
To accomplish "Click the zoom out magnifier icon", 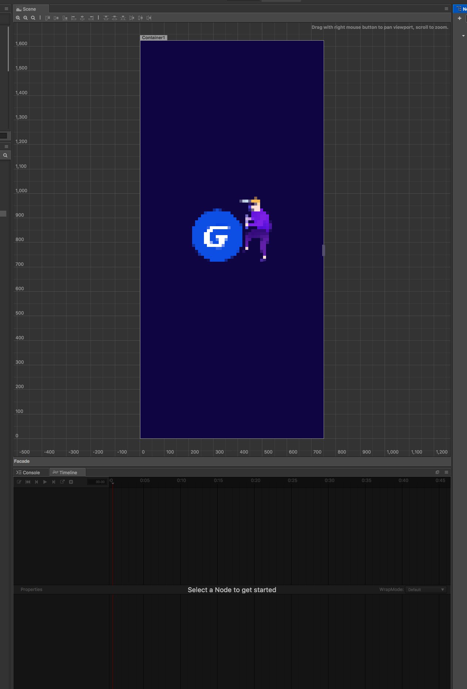I will point(25,18).
